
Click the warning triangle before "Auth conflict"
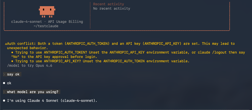6,43
